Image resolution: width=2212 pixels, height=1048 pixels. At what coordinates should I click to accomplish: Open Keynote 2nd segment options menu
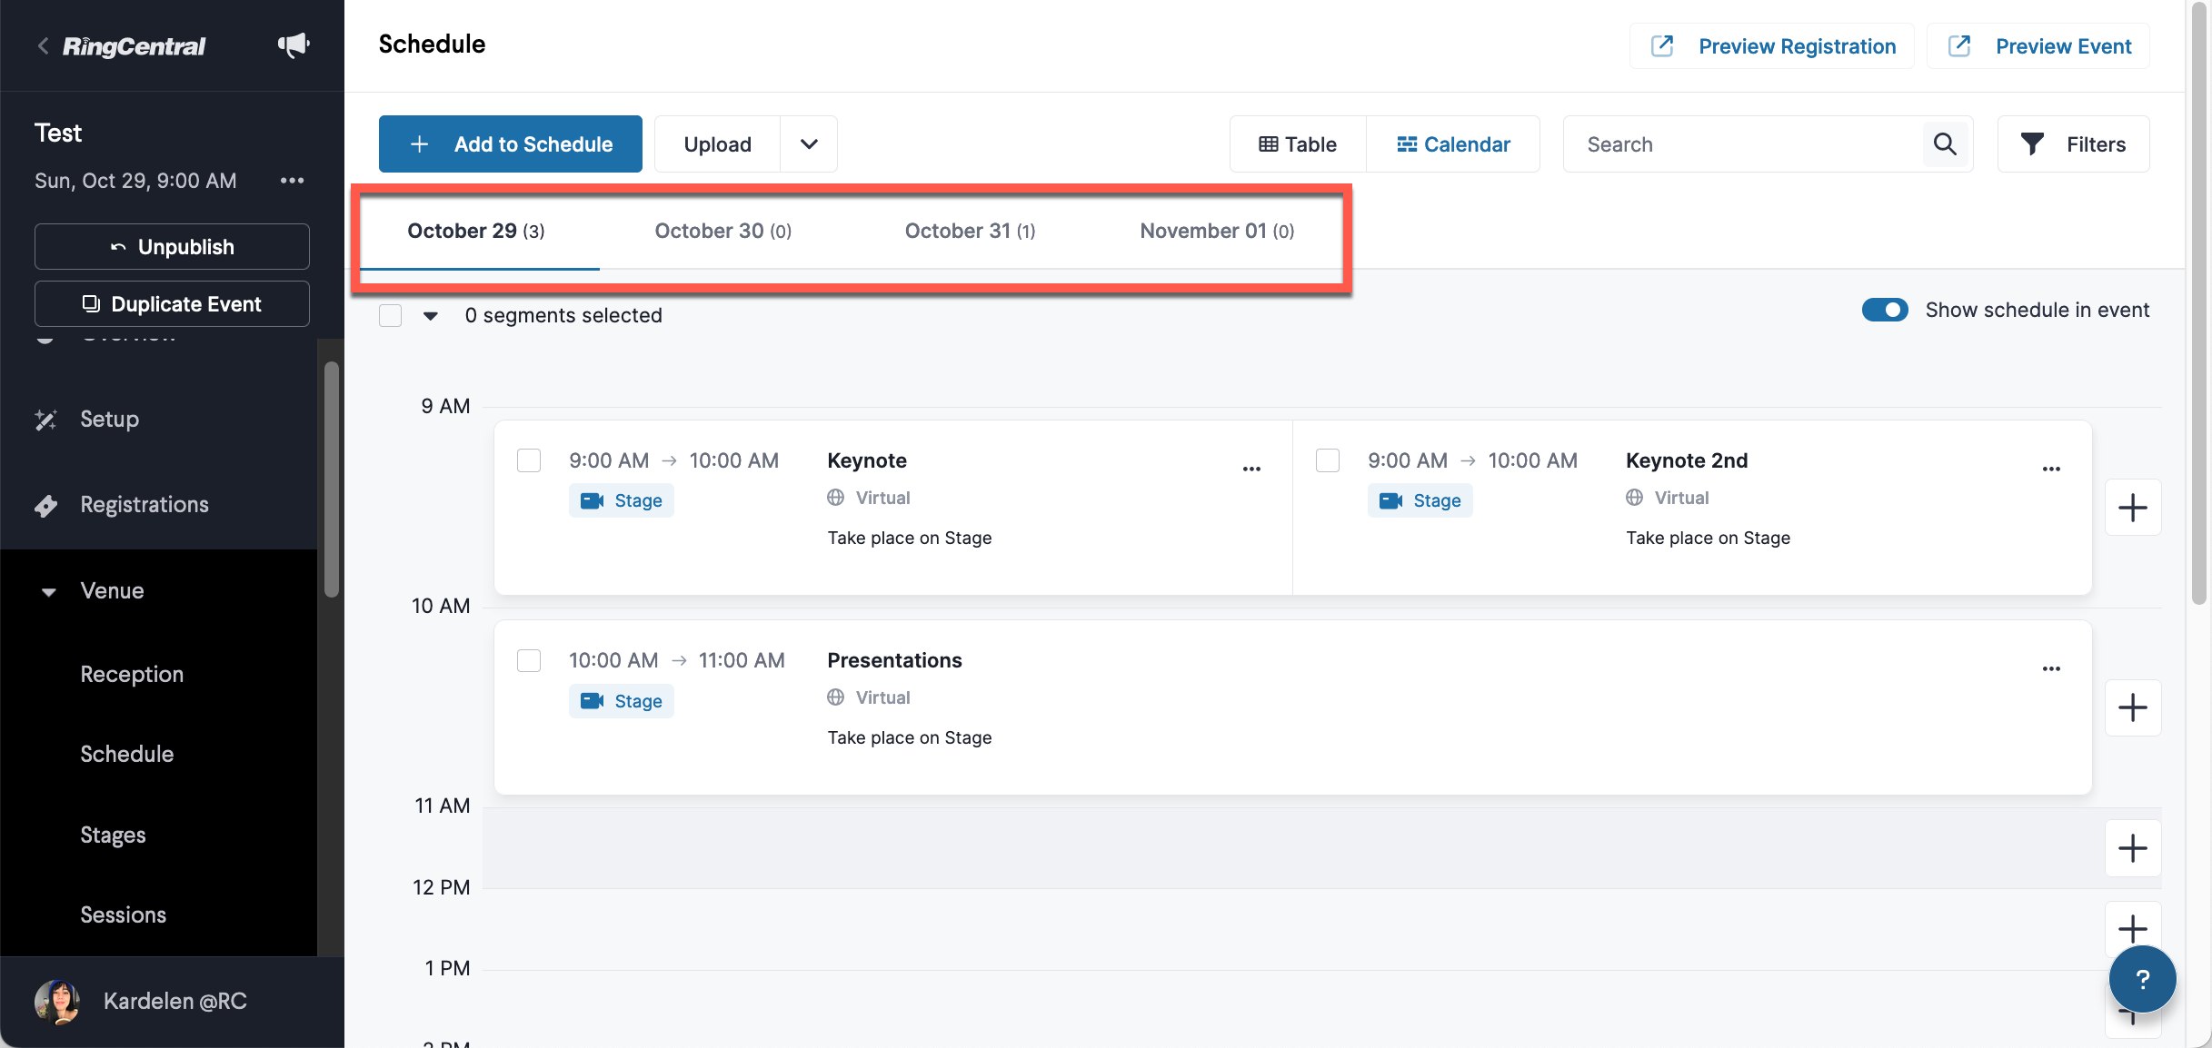click(x=2051, y=469)
